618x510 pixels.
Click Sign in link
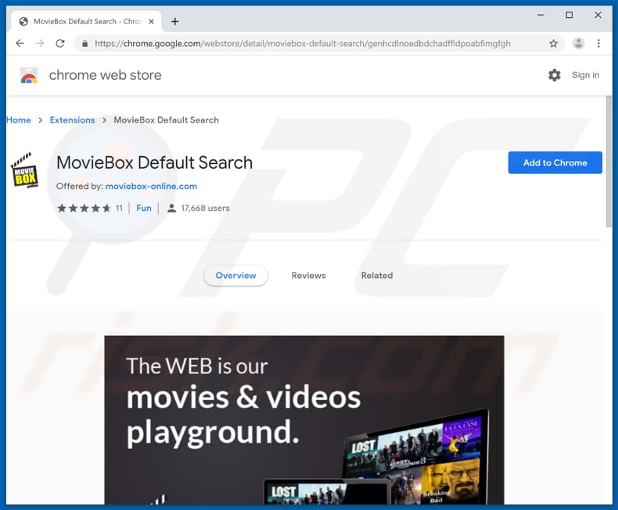click(585, 75)
